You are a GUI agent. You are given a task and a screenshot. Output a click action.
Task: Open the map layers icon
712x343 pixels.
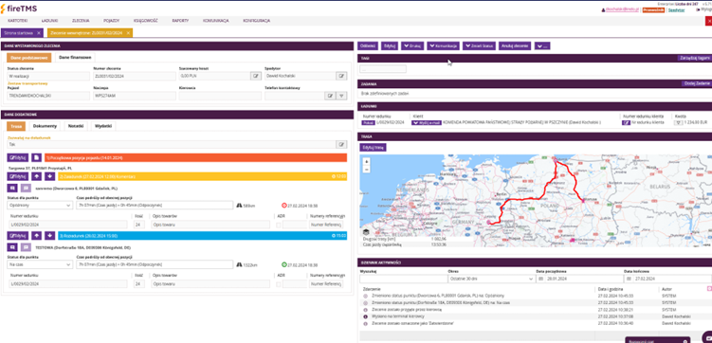366,232
